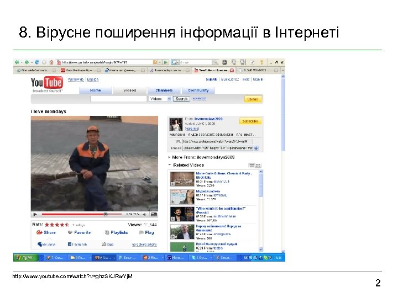The height and width of the screenshot is (298, 398).
Task: Click the yellow Subscribe button
Action: pos(250,121)
